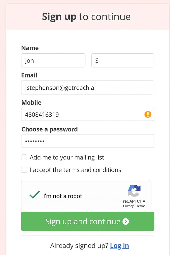
Task: Open the reCAPTCHA Privacy link
Action: click(x=128, y=206)
